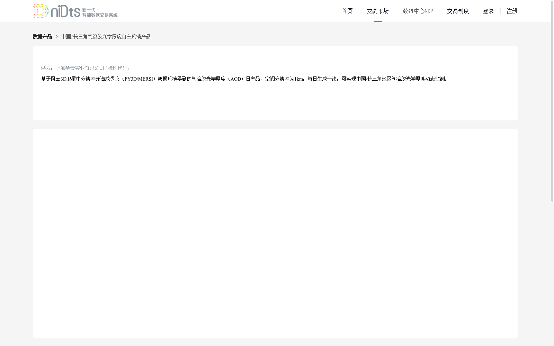This screenshot has width=554, height=346.
Task: Go to 交易市场 in navigation
Action: click(377, 11)
